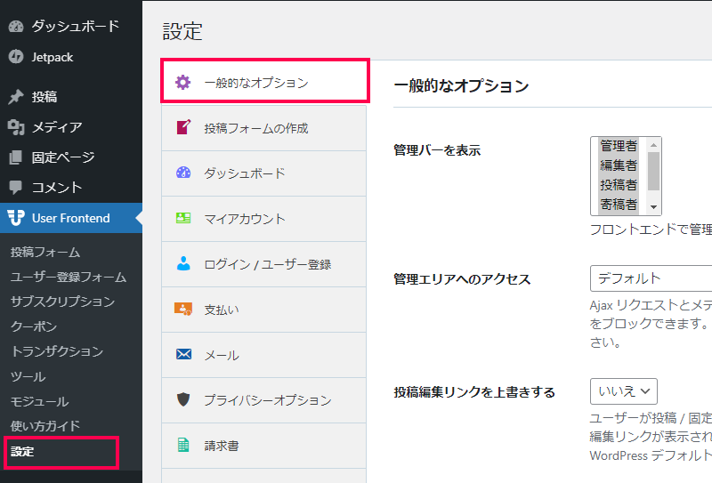Switch to 請求書 settings tab

click(263, 446)
